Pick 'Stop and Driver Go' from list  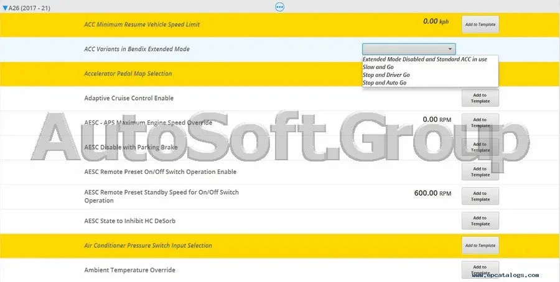tap(386, 75)
